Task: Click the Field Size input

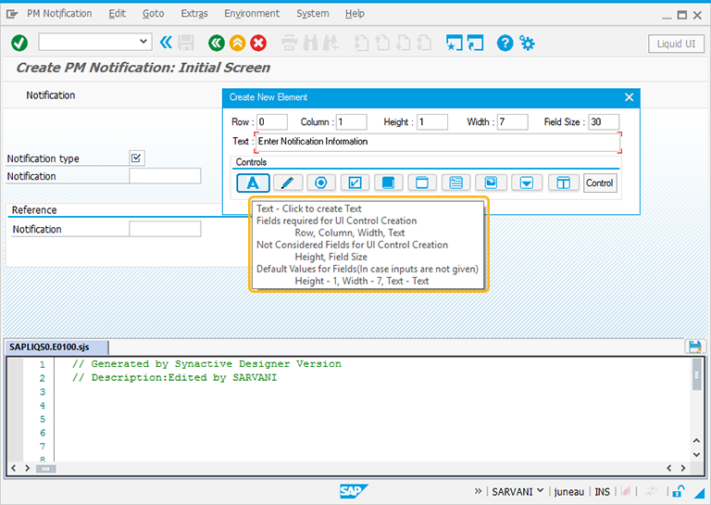Action: (604, 122)
